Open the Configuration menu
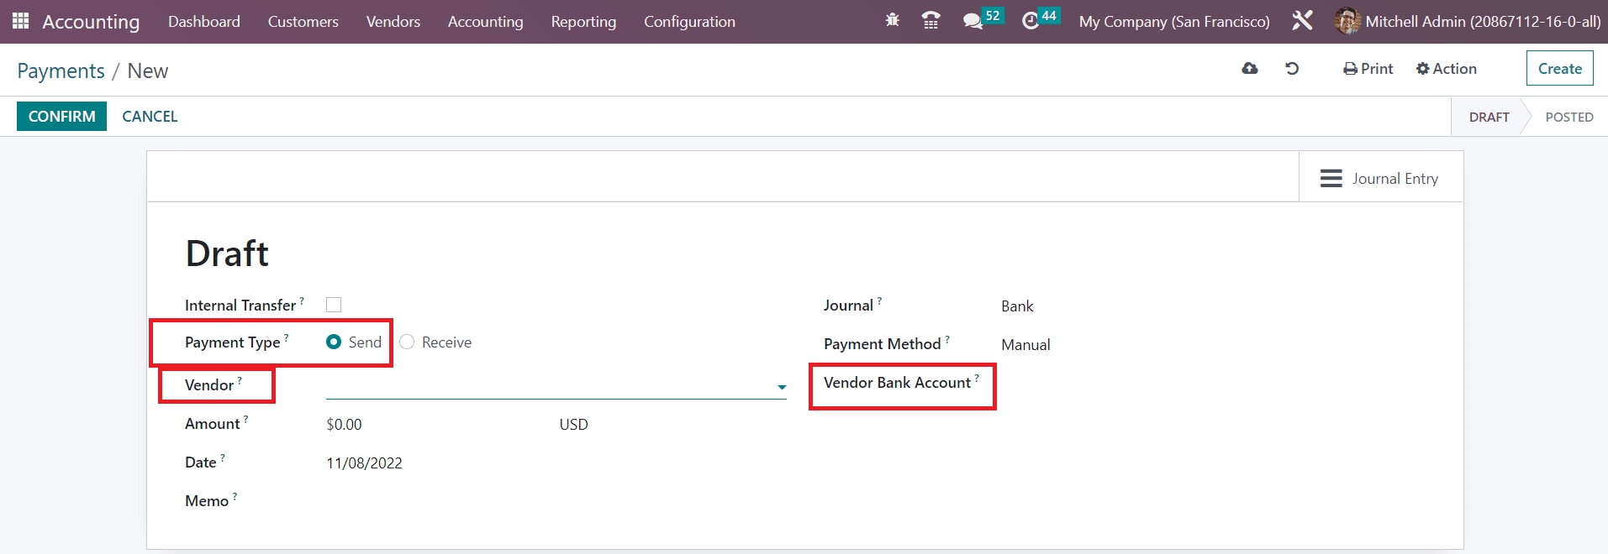The width and height of the screenshot is (1608, 554). (x=689, y=22)
